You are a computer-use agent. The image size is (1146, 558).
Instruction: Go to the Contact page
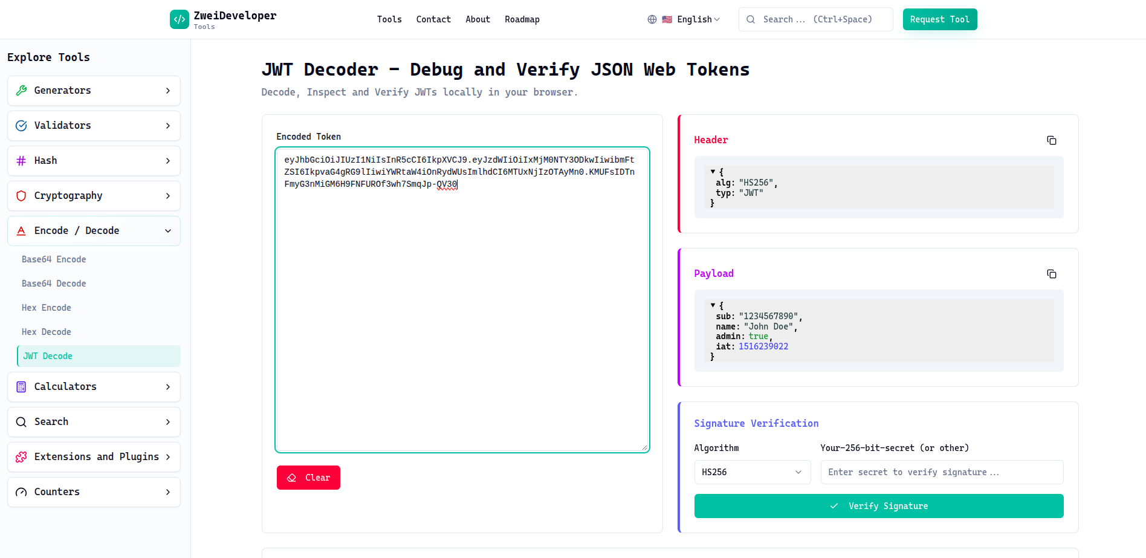coord(433,19)
